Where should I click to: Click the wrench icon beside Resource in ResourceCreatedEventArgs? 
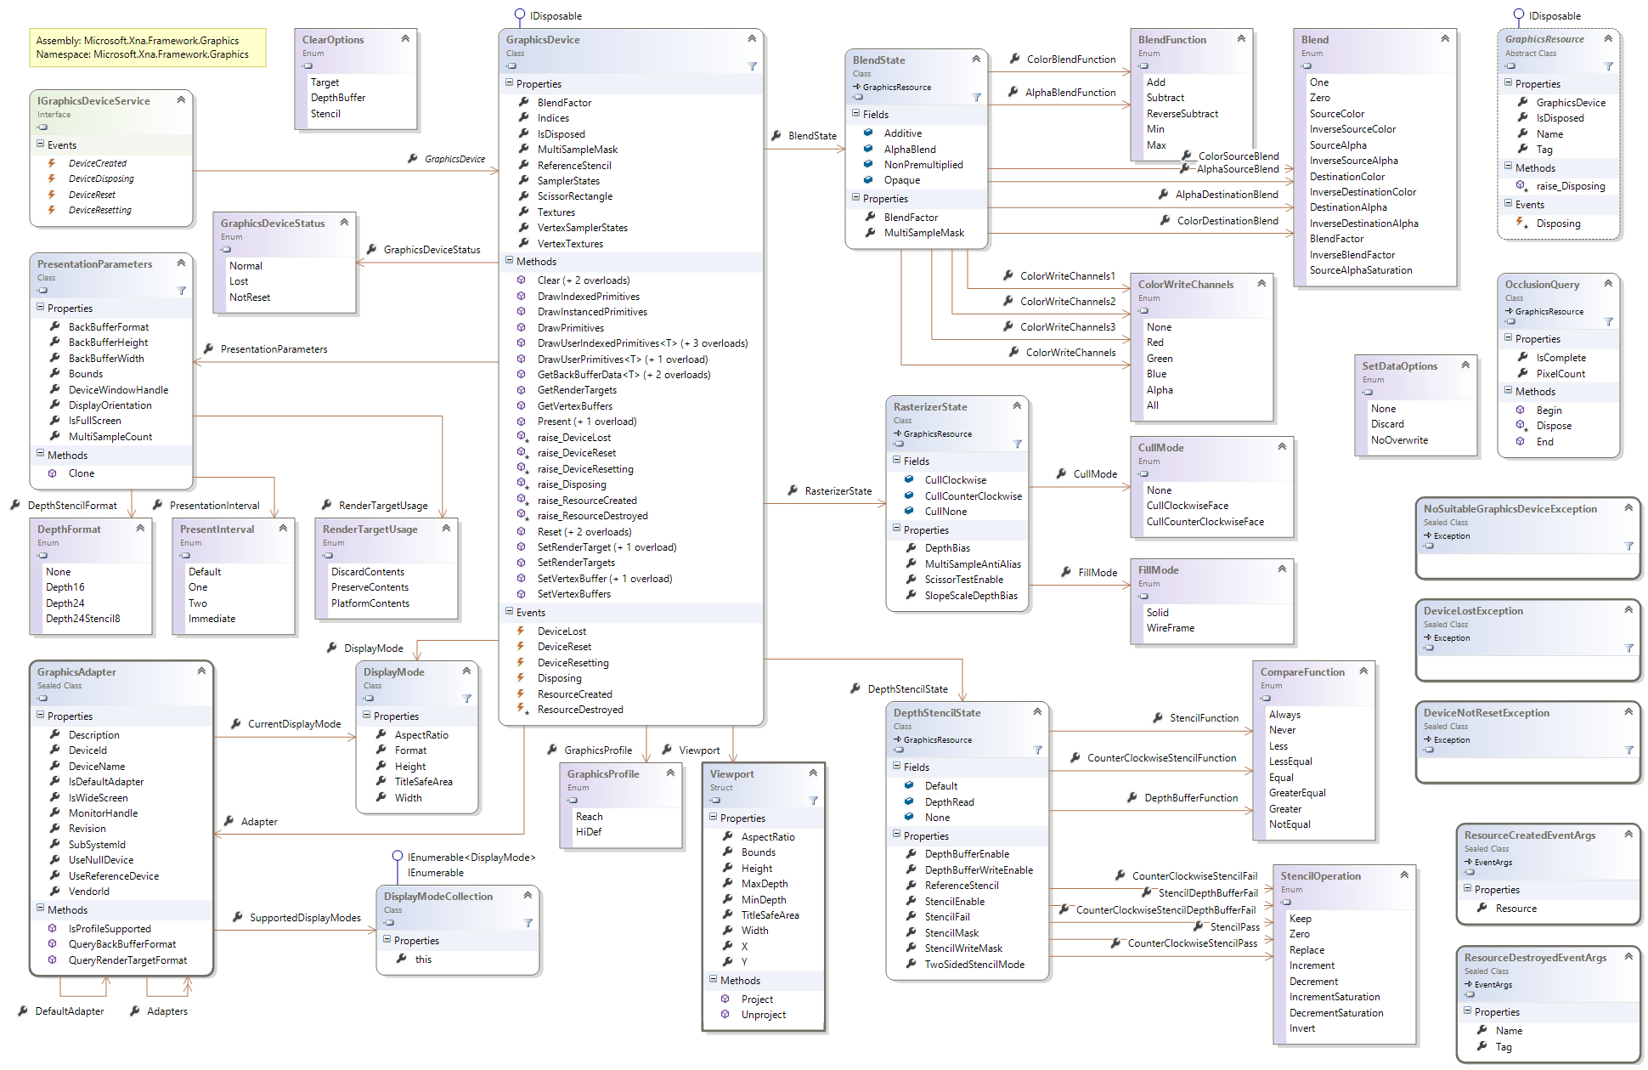click(x=1482, y=908)
